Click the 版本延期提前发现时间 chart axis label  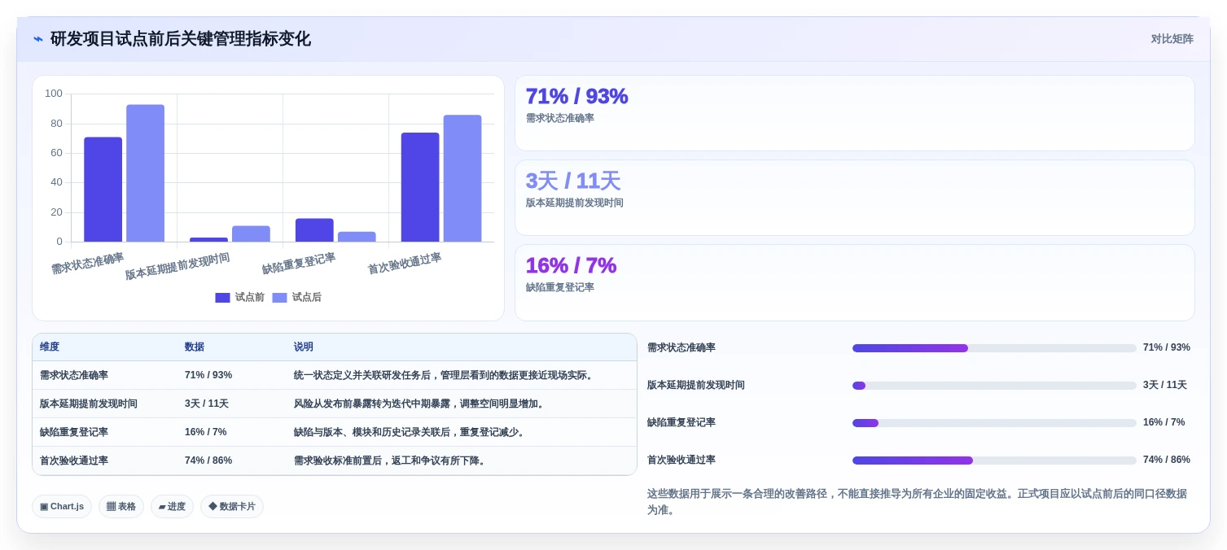[177, 266]
